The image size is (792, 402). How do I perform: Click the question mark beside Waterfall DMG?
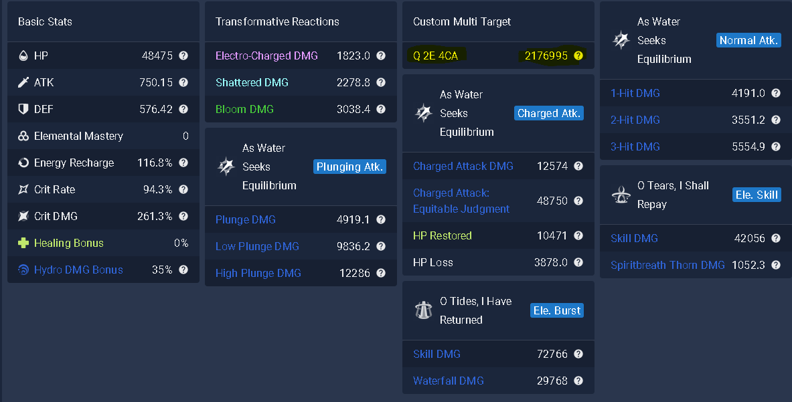pyautogui.click(x=578, y=381)
